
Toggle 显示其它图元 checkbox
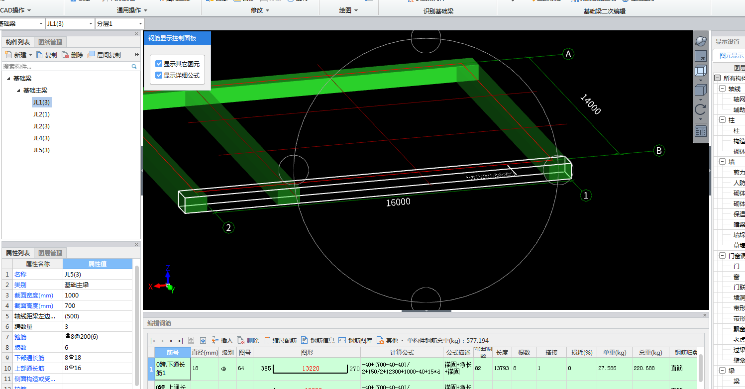click(159, 64)
